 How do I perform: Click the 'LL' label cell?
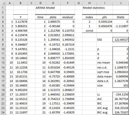tap(105, 94)
